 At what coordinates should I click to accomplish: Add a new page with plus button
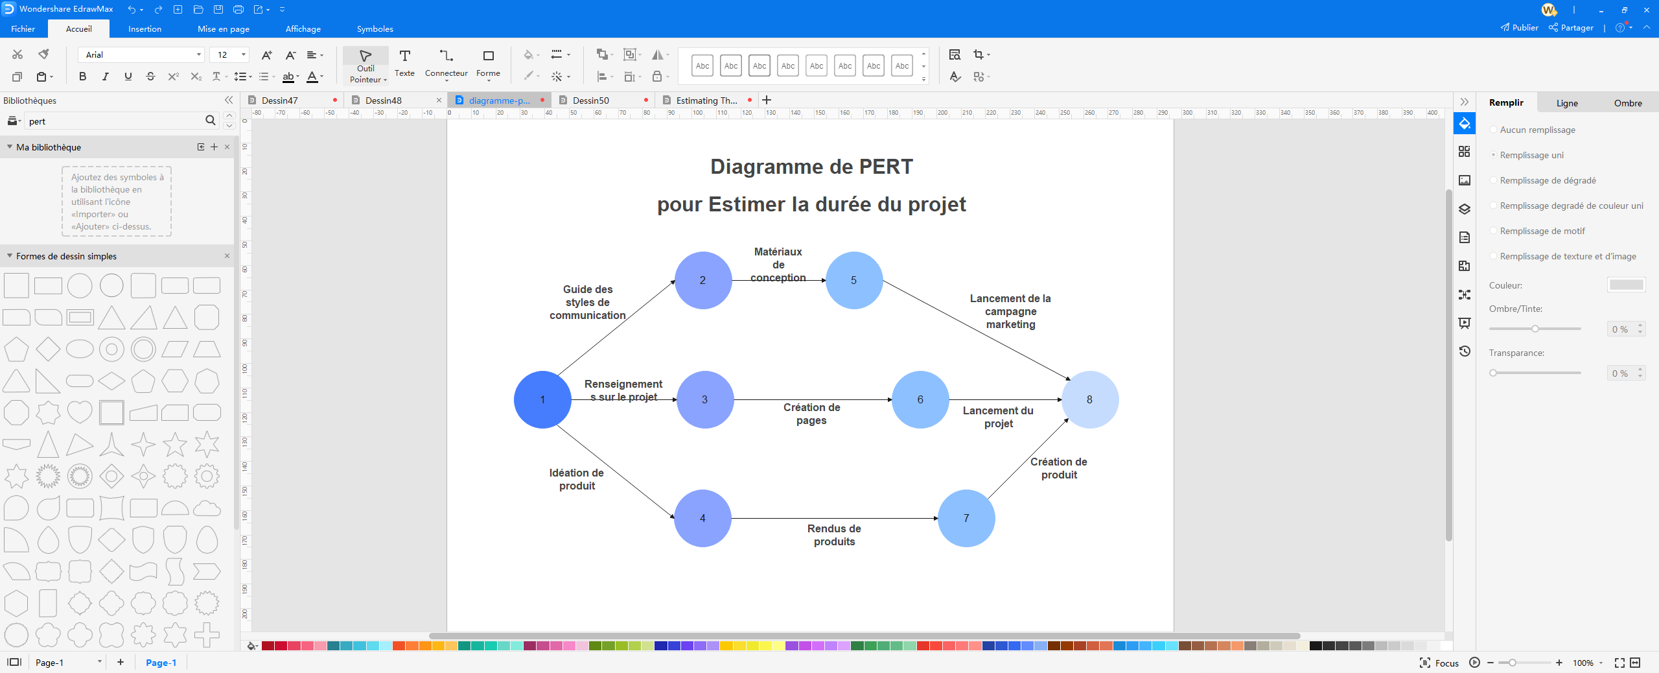pos(121,662)
